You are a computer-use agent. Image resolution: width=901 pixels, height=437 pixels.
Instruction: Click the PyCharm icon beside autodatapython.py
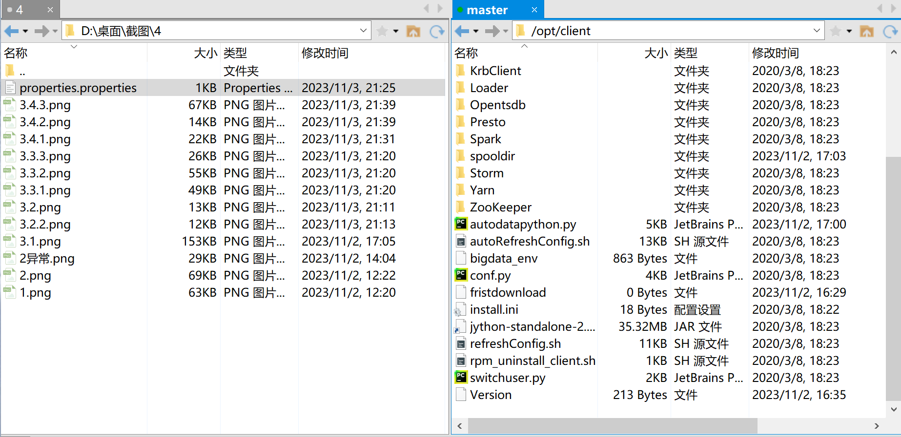click(461, 224)
